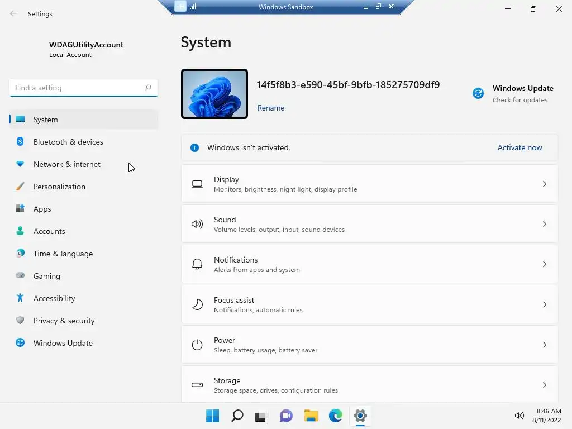The image size is (572, 429).
Task: Click the volume icon in system tray
Action: 519,416
